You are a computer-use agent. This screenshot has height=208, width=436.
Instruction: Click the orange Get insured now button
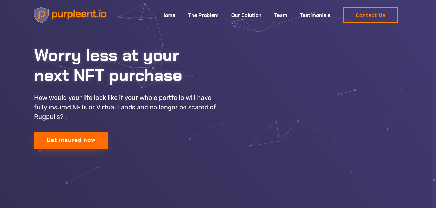(x=71, y=140)
